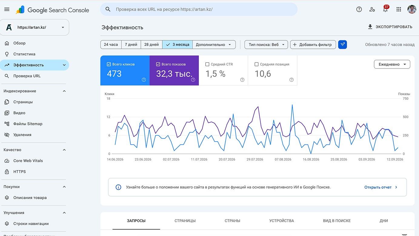This screenshot has height=236, width=419.
Task: Click the Файлы Sitemap icon
Action: [7, 124]
